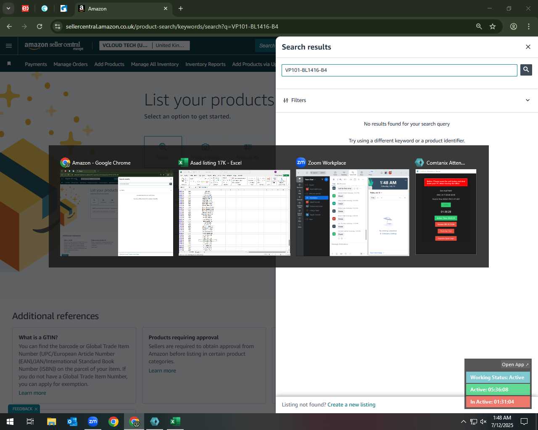Select the Excel icon in the Alt-Tab switcher
538x430 pixels.
click(183, 163)
